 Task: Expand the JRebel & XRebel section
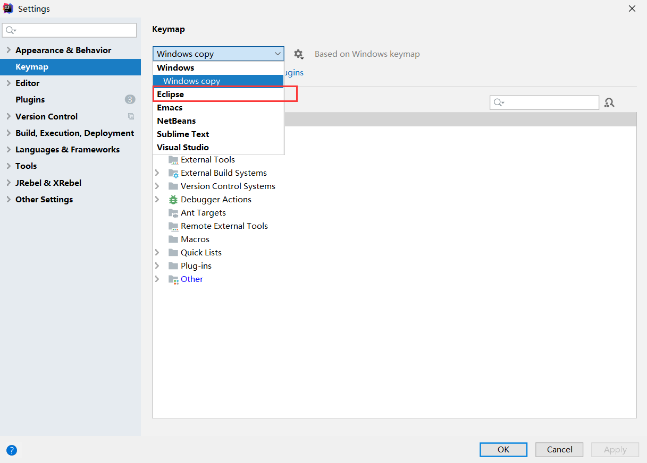9,183
